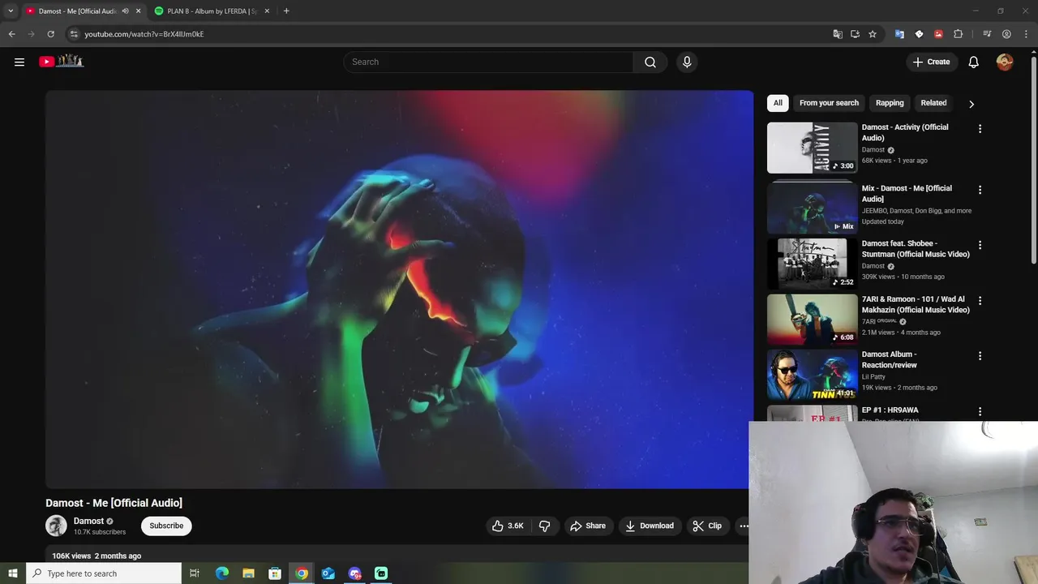Open the Damost channel avatar
The image size is (1038, 584).
56,526
